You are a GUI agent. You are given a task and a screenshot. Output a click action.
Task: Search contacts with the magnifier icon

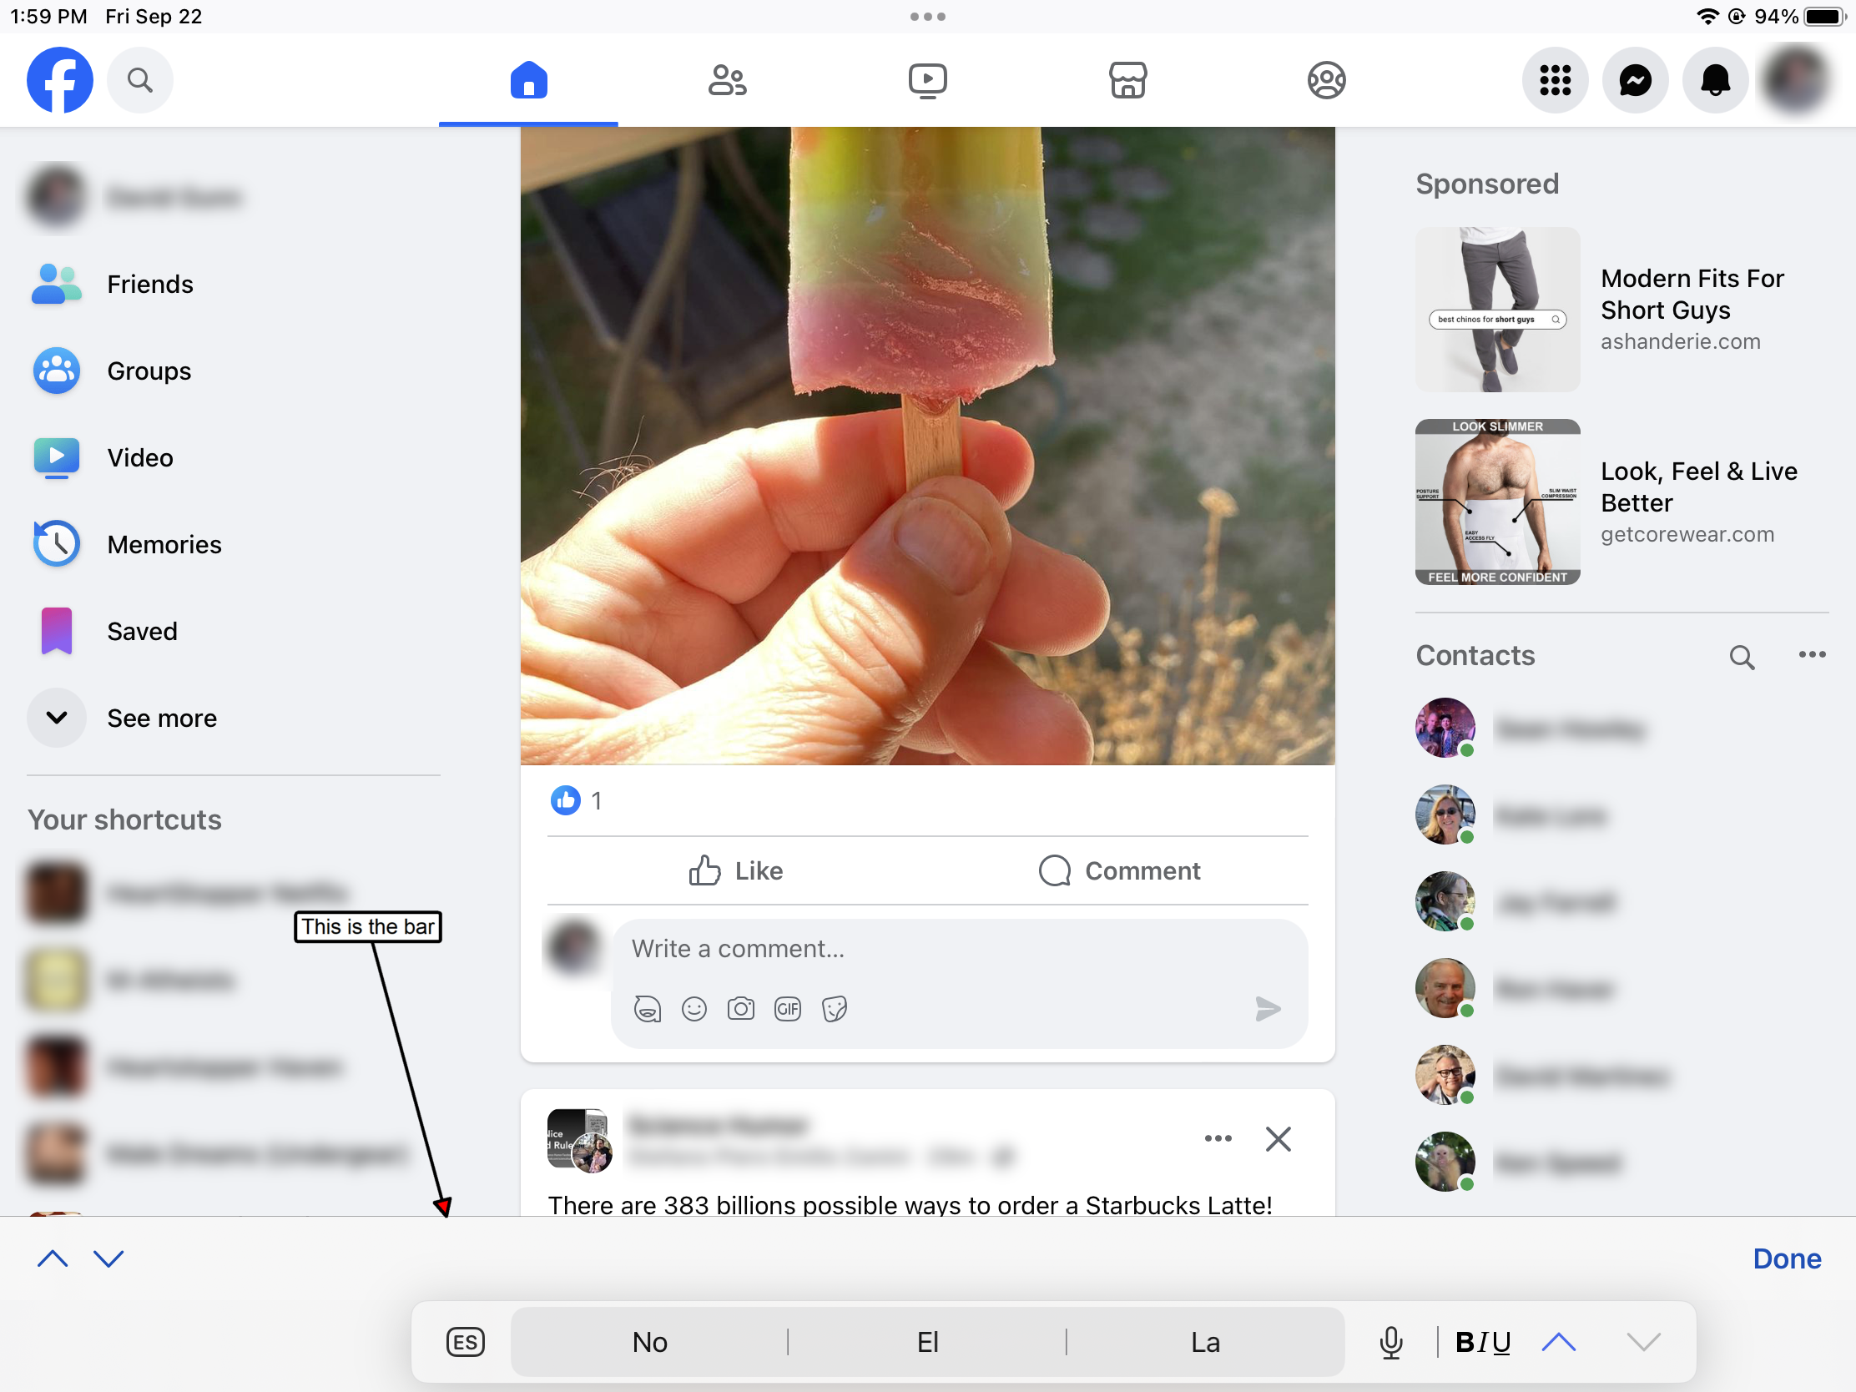[1741, 657]
